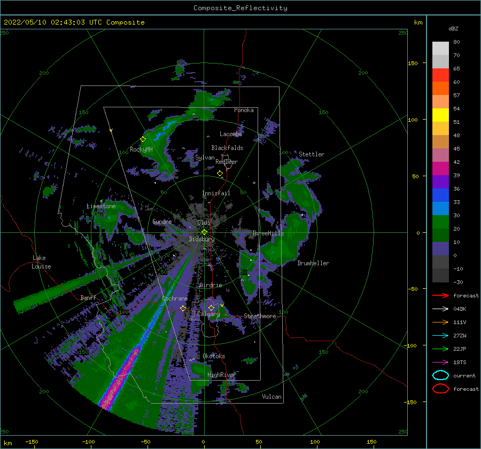Click the Composite_Reflectivity title

coord(241,8)
